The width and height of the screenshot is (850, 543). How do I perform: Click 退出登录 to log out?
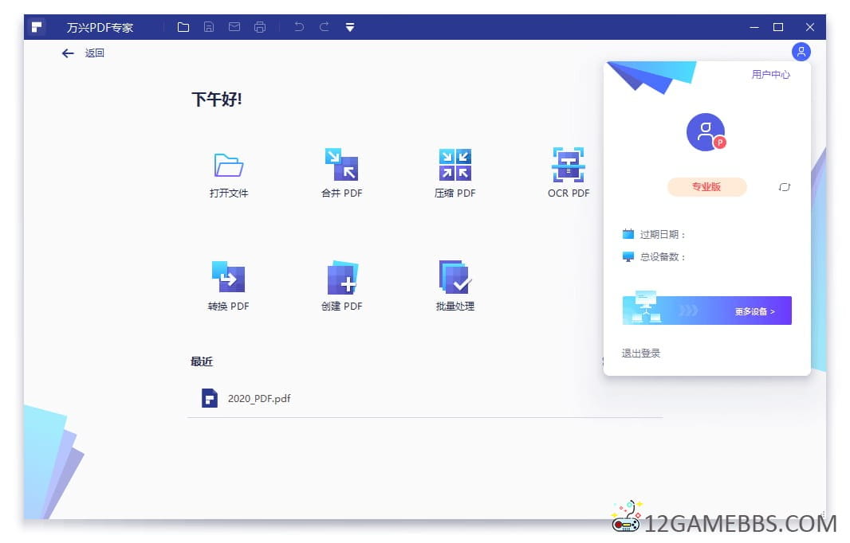641,354
